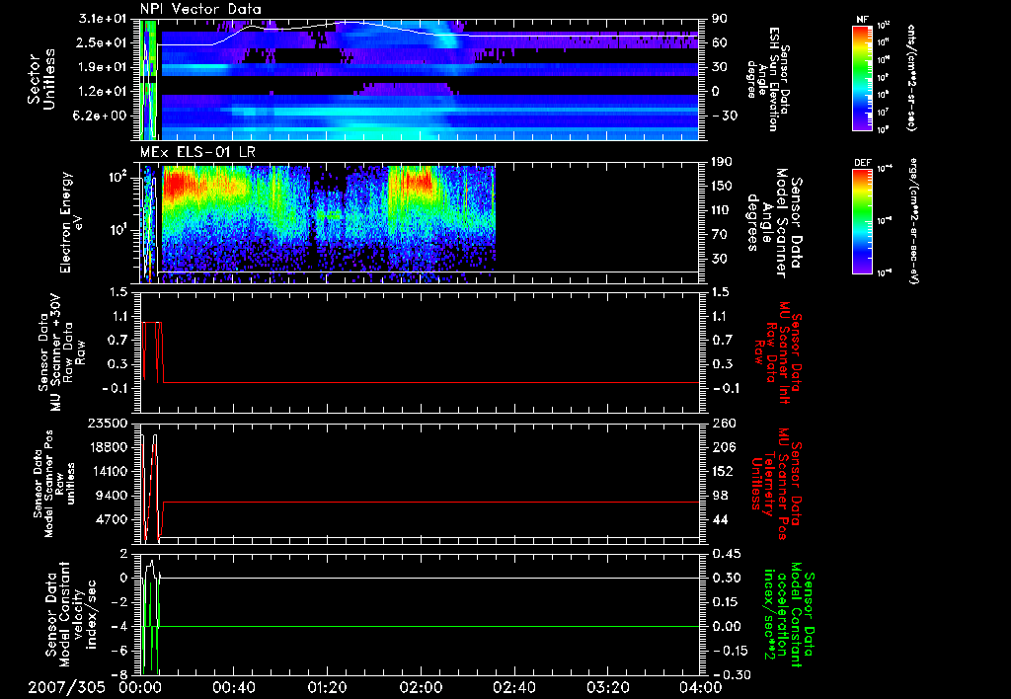Image resolution: width=1011 pixels, height=699 pixels.
Task: Click the 98 telemetry tick label
Action: (x=720, y=496)
